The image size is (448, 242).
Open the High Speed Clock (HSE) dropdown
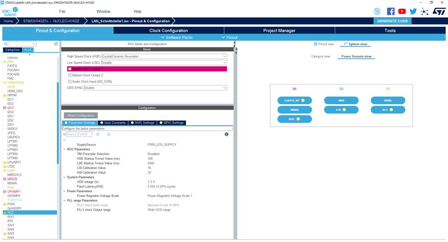coord(164,56)
